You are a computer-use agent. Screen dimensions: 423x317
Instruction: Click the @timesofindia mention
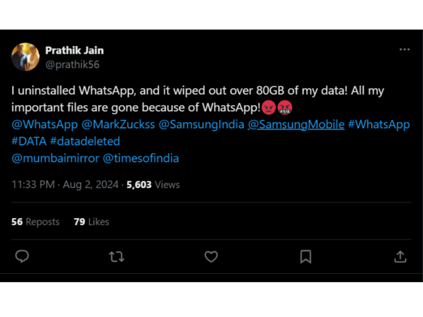click(x=141, y=158)
